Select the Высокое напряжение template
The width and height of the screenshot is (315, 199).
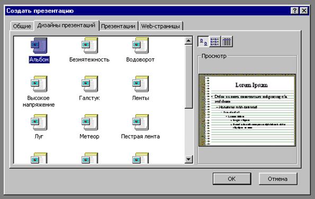pyautogui.click(x=39, y=84)
